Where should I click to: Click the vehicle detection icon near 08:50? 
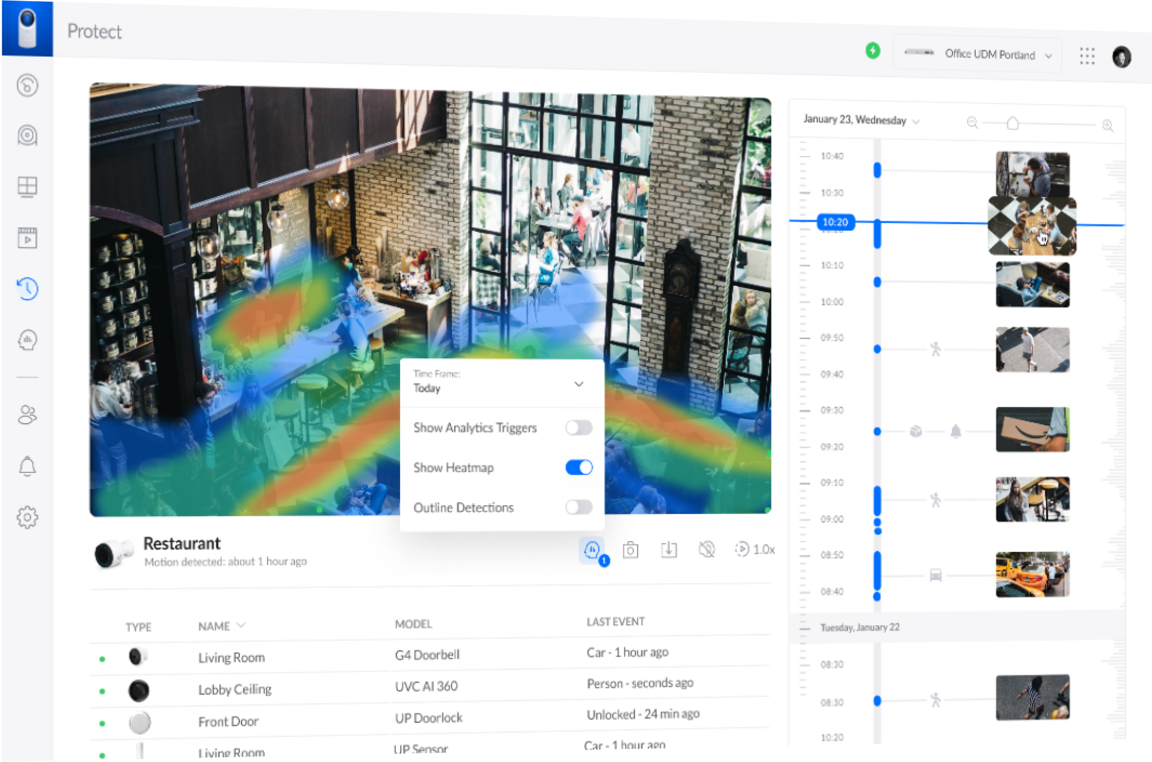(936, 575)
